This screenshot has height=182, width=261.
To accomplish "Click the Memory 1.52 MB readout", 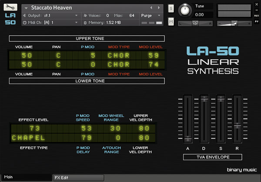I will coord(114,23).
